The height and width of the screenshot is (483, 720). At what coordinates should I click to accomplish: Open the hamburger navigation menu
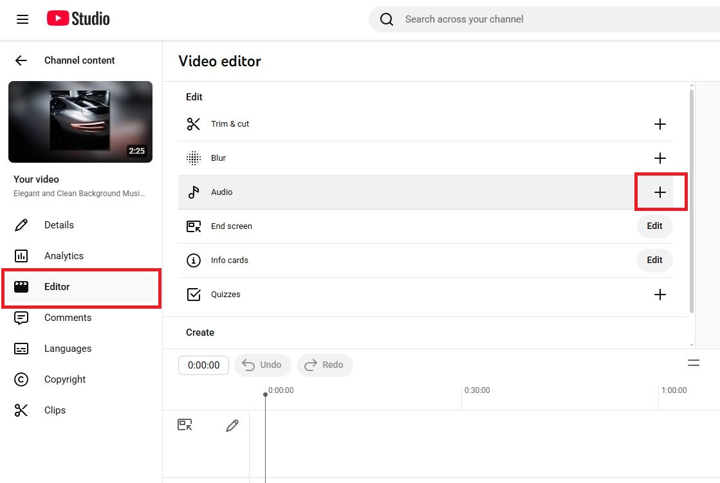(23, 19)
